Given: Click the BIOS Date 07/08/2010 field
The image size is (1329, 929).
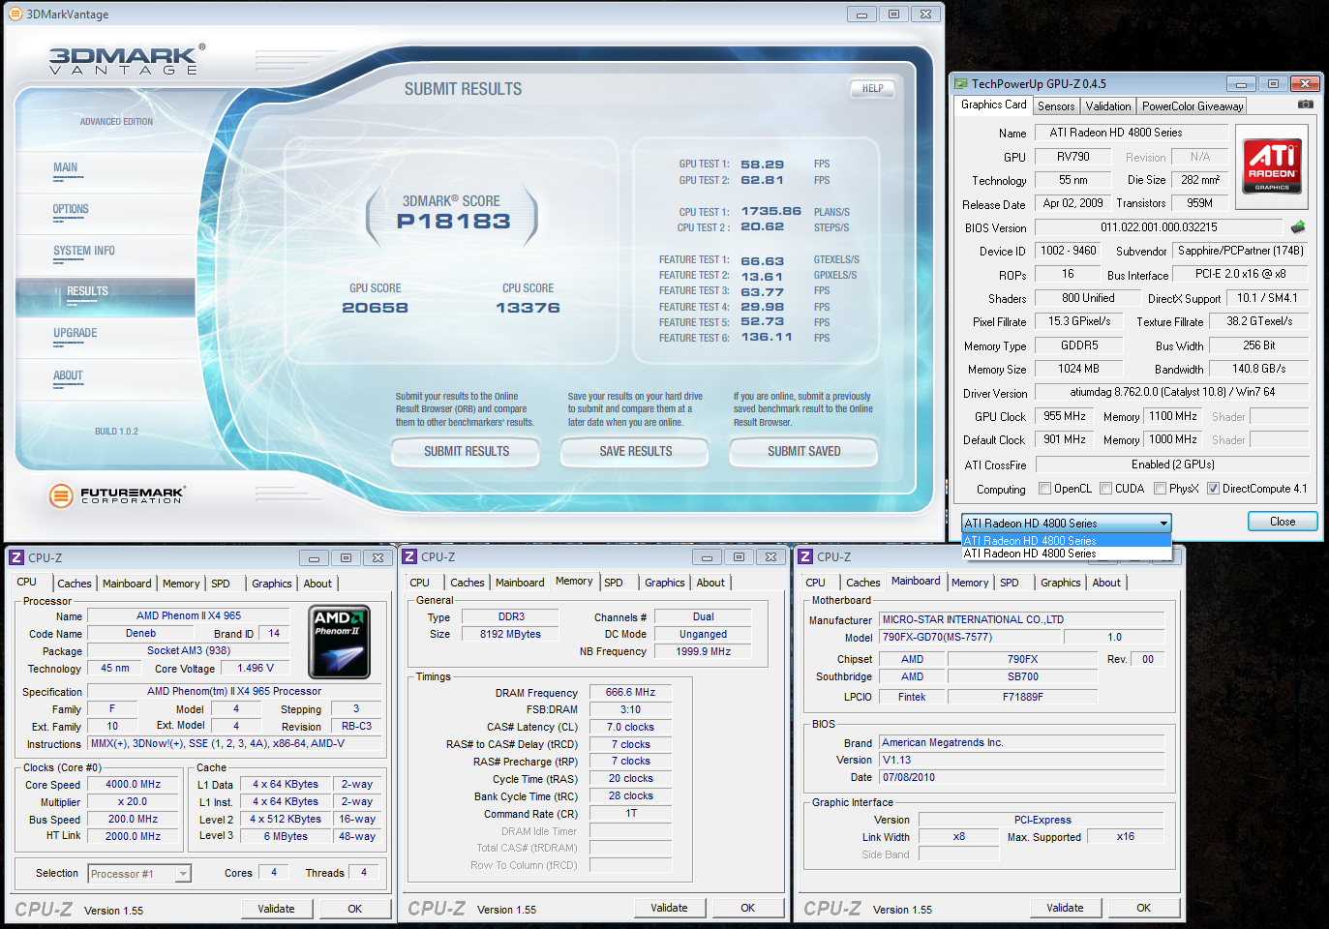Looking at the screenshot, I should point(1022,777).
